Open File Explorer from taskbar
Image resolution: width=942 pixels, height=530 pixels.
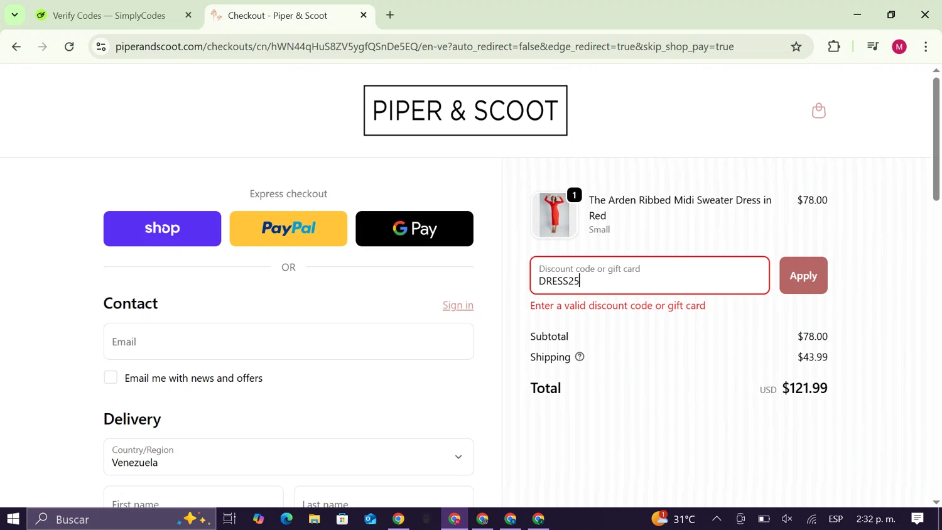tap(314, 519)
